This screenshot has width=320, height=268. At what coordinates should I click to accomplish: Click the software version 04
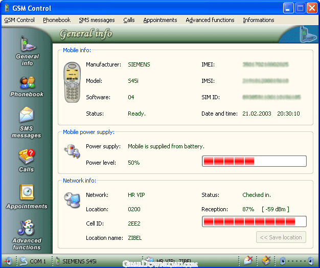point(131,97)
